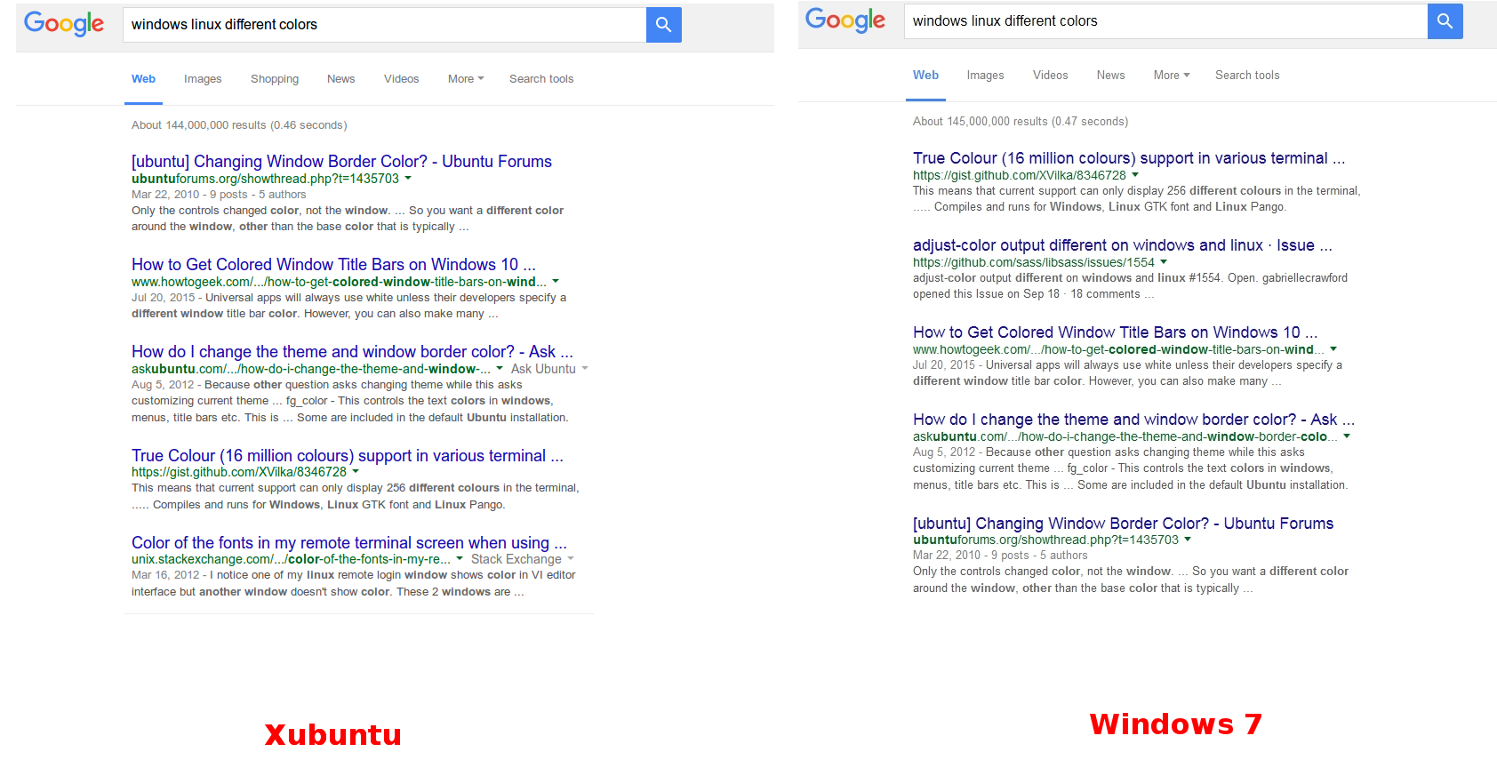The width and height of the screenshot is (1497, 784).
Task: Open Videos tab in Windows 7 screenshot
Action: (x=1050, y=76)
